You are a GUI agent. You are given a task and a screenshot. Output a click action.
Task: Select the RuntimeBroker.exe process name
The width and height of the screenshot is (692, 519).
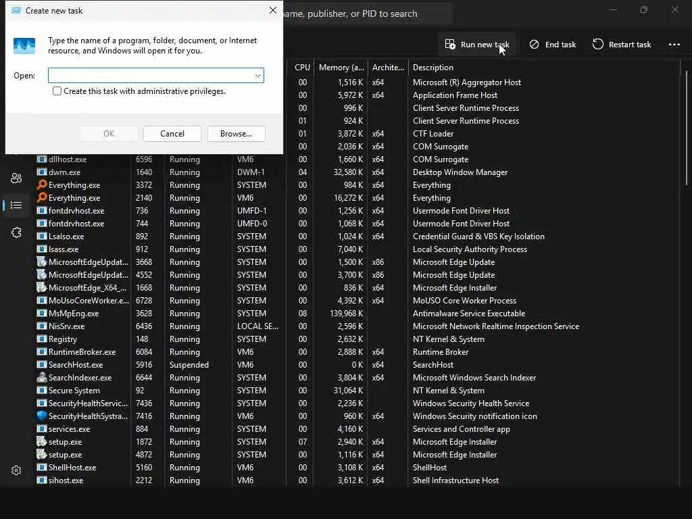click(x=82, y=351)
